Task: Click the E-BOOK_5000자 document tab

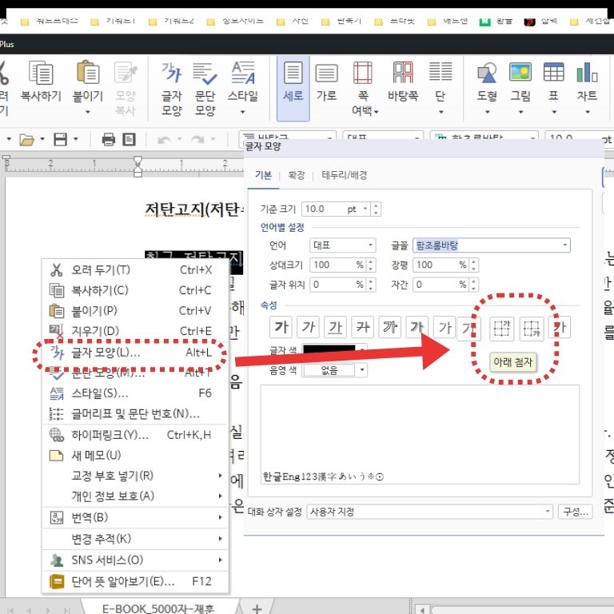Action: [x=158, y=608]
